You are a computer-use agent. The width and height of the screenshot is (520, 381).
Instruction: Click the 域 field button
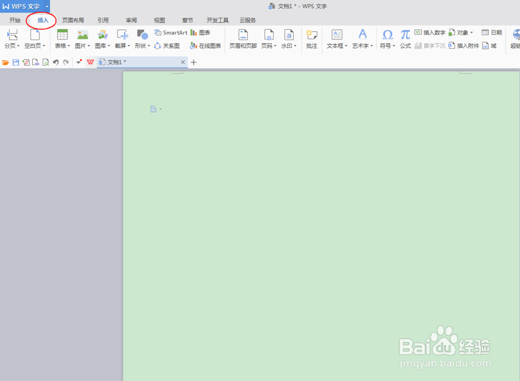pos(489,46)
